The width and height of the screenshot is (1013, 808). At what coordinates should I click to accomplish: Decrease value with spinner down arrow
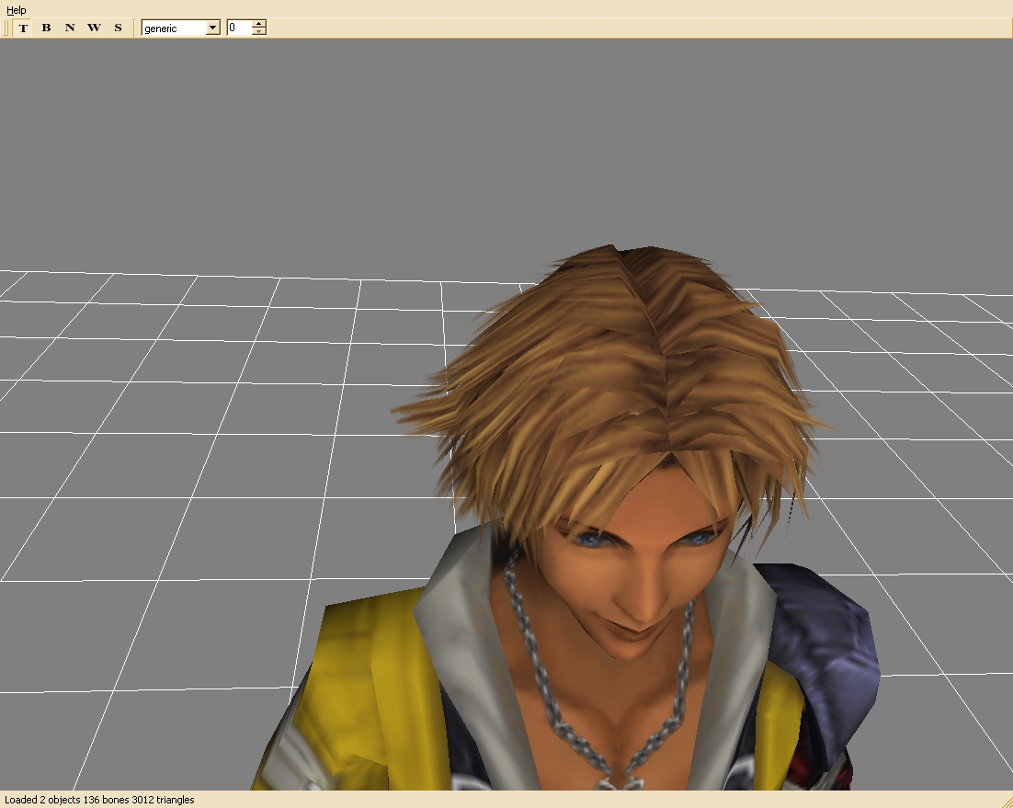(x=258, y=31)
